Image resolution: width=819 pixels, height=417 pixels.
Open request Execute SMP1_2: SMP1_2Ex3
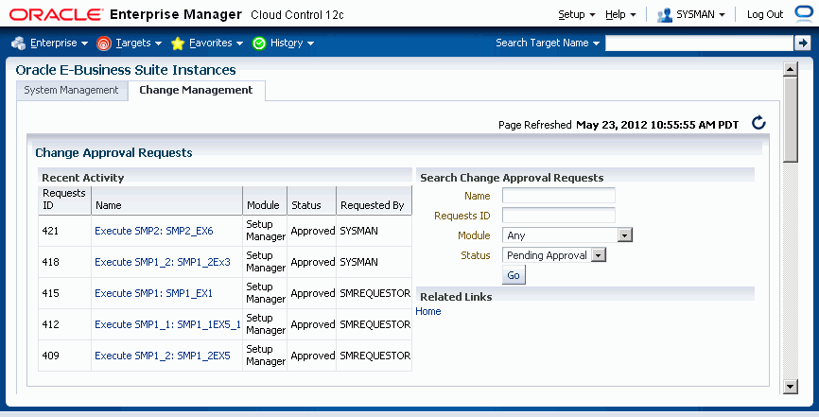pyautogui.click(x=163, y=262)
